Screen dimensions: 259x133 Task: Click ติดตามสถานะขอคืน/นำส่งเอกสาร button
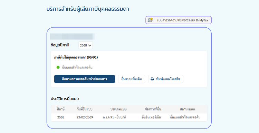pyautogui.click(x=84, y=79)
